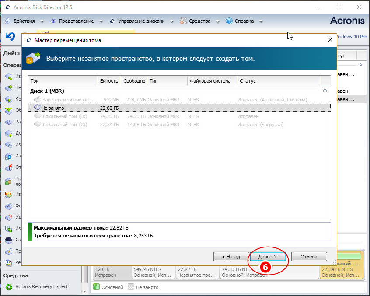Expand the dropdown arrow next to Представление
Screen dimensions: 370x296
(101, 21)
